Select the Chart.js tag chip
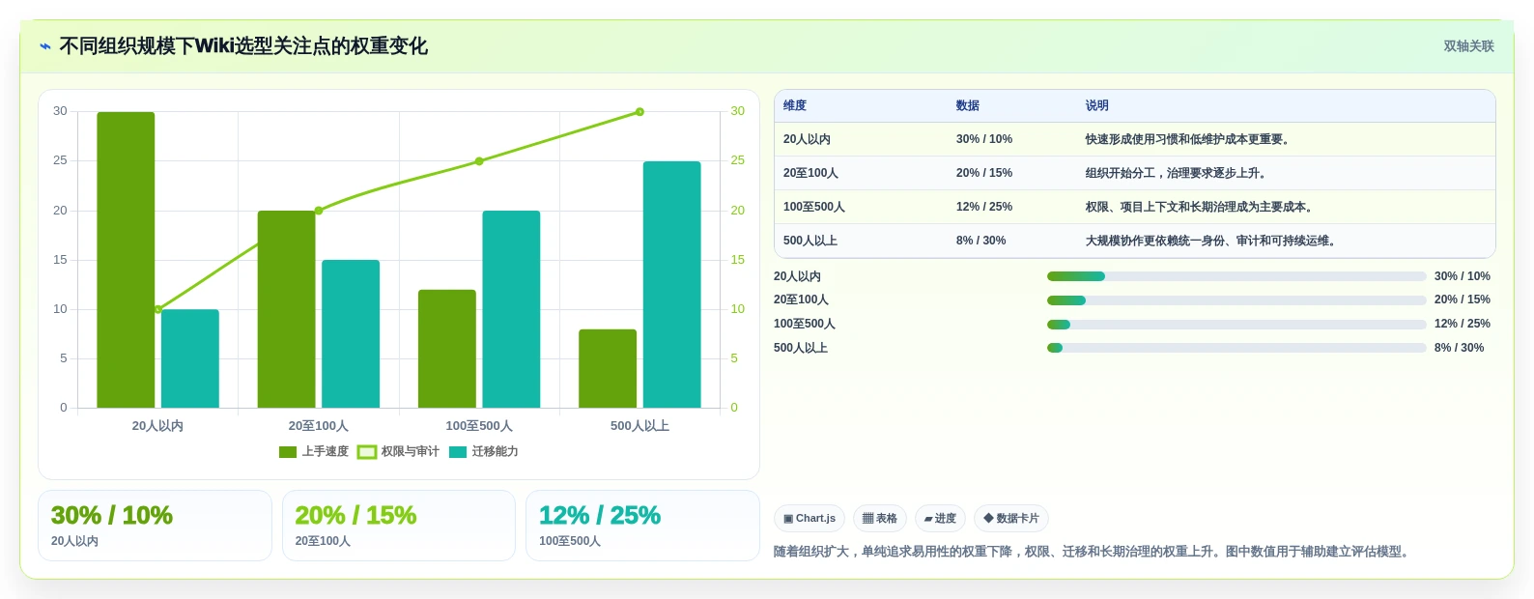 pyautogui.click(x=810, y=519)
